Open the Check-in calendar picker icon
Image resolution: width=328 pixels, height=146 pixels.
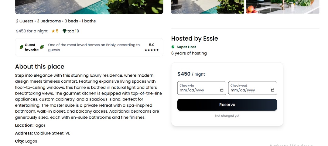point(222,90)
